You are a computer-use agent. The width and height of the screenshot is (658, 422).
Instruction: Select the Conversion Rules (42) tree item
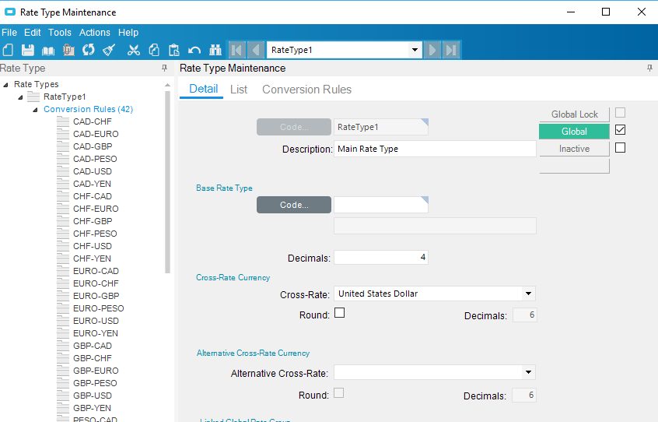(88, 109)
